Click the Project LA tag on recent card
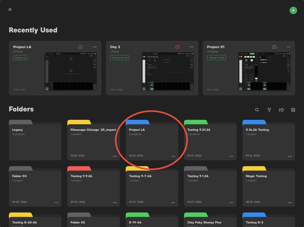The image size is (304, 227). point(20,57)
